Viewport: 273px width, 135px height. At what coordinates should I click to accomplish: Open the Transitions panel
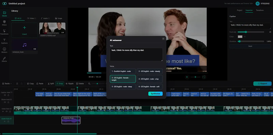(x=4, y=32)
